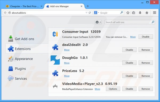Screen dimensions: 160x102
Task: Show bookmarks list icon
Action: coord(134,13)
